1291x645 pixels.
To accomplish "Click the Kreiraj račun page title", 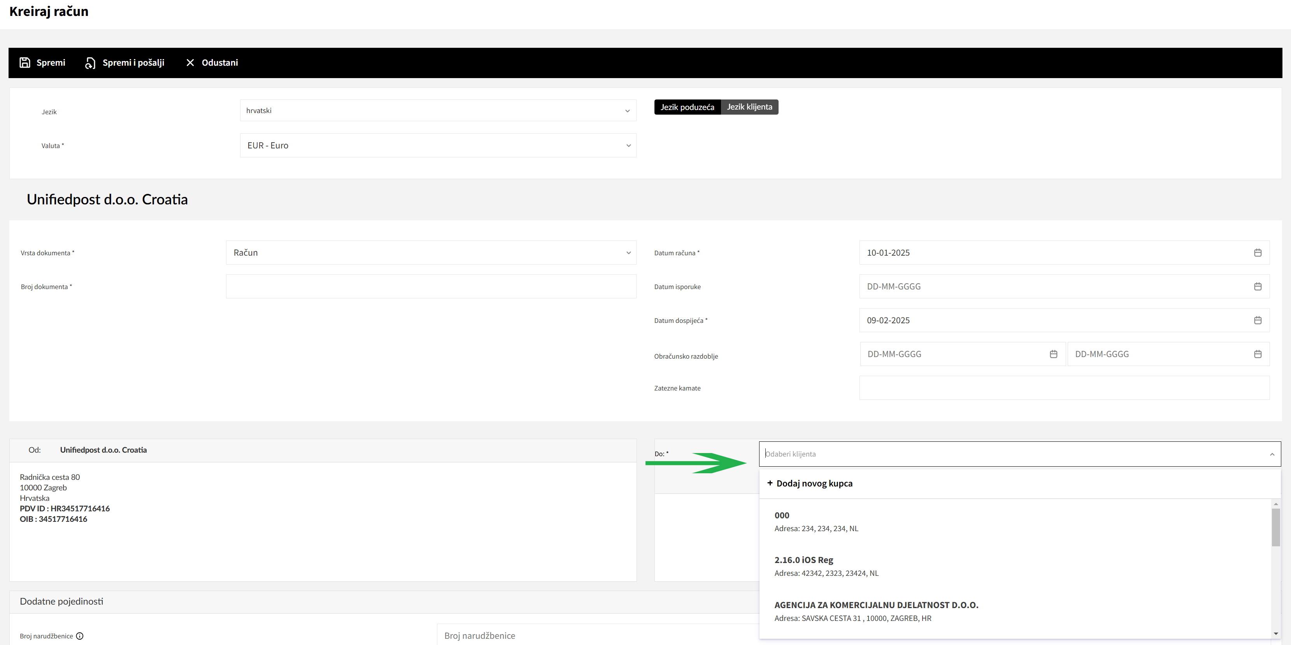I will point(49,12).
